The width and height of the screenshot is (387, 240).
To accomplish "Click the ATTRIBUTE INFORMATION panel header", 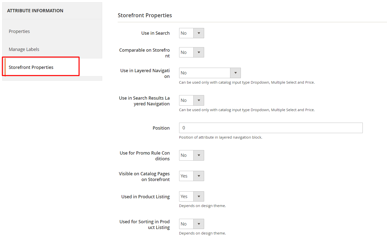I will coord(35,11).
